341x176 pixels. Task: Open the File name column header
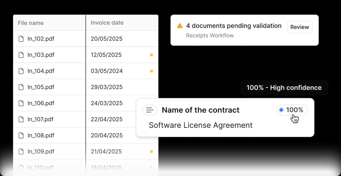[31, 23]
